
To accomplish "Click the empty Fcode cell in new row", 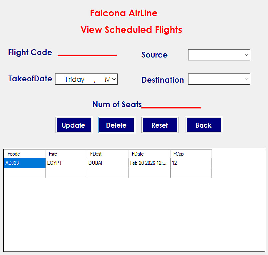I will point(25,173).
